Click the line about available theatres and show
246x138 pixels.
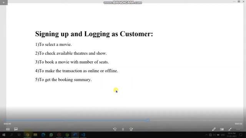click(71, 53)
